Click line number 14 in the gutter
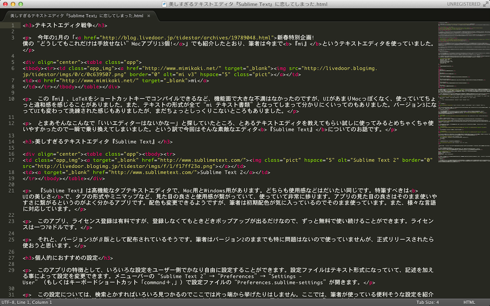The image size is (490, 306). (11, 142)
